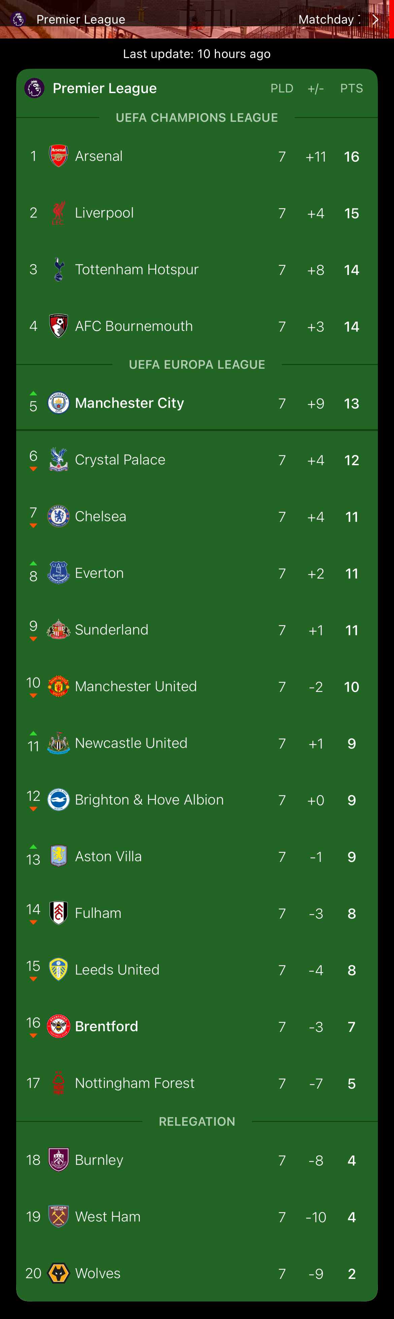Tap the Premier League logo in table header
Screen dimensions: 394x1319
pos(34,88)
